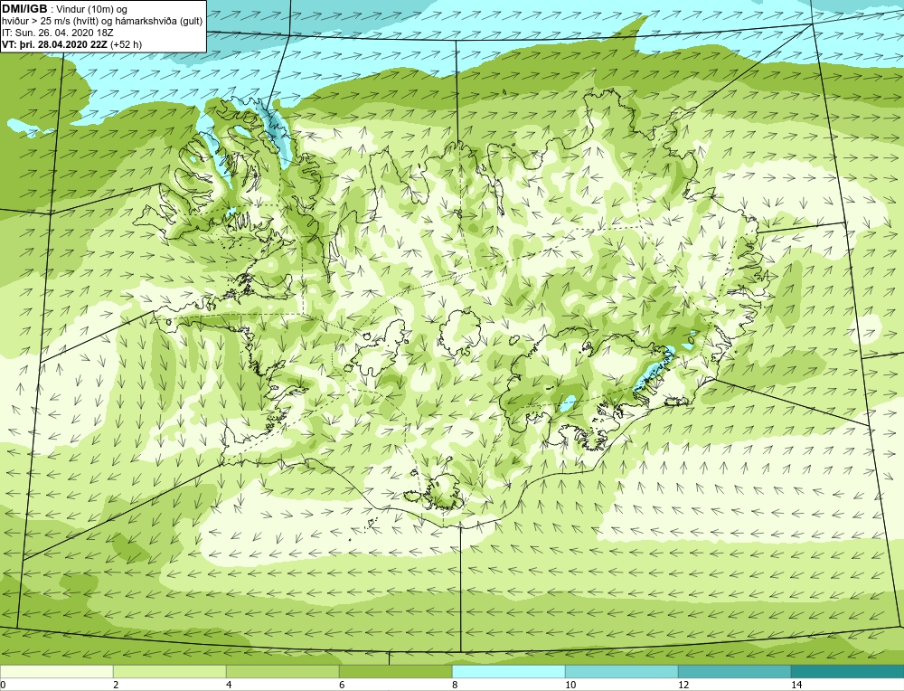904x691 pixels.
Task: Click the '(+52 h)' forecast offset text
Action: (x=126, y=43)
